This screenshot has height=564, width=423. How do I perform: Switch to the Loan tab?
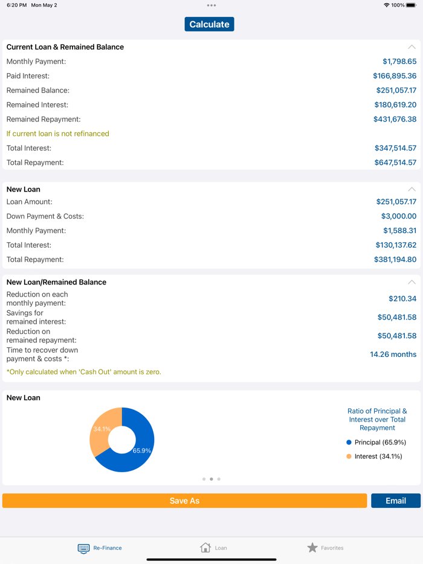click(x=213, y=548)
